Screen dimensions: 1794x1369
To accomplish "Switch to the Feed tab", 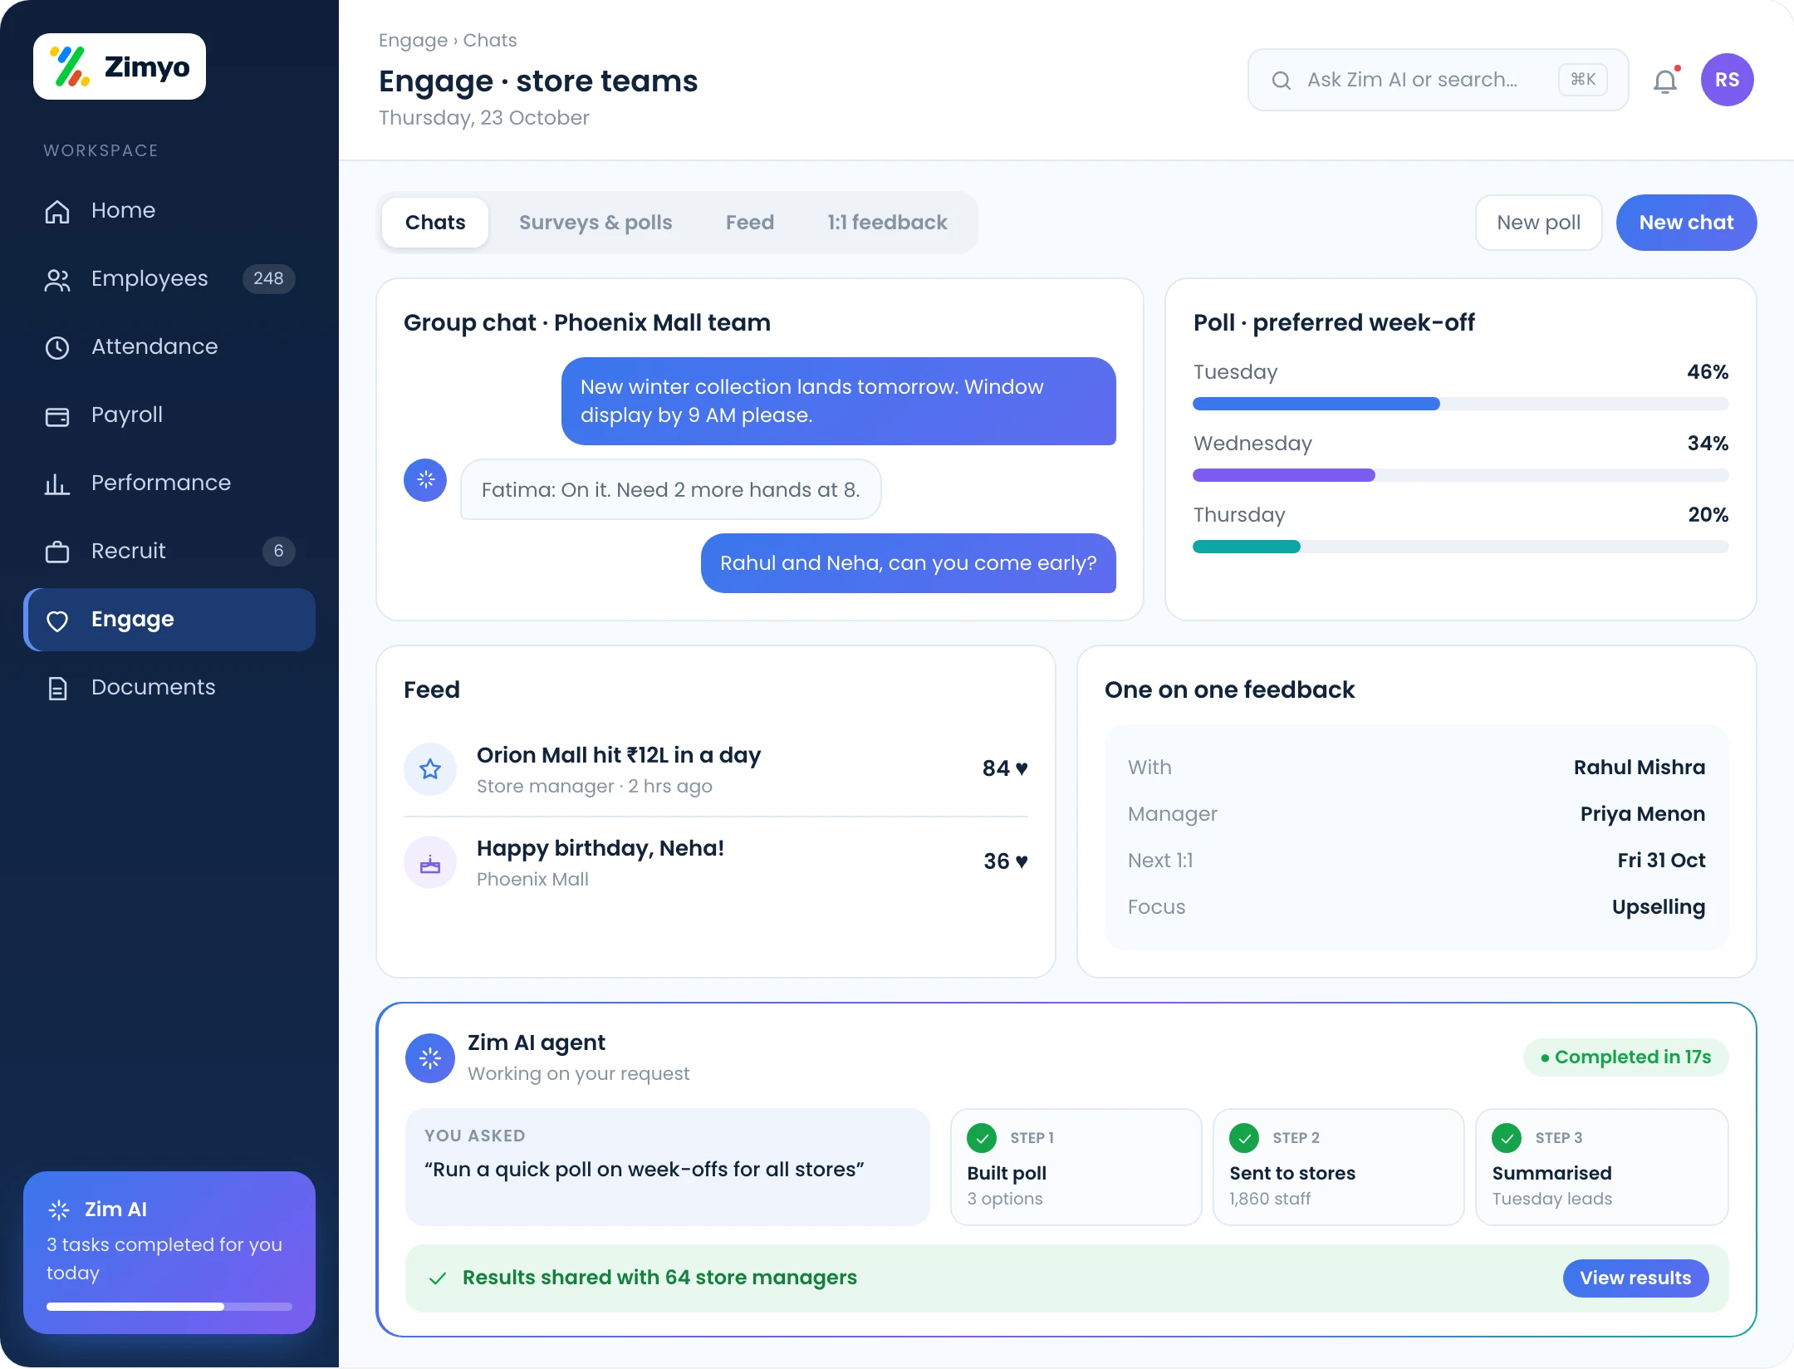I will pyautogui.click(x=750, y=223).
